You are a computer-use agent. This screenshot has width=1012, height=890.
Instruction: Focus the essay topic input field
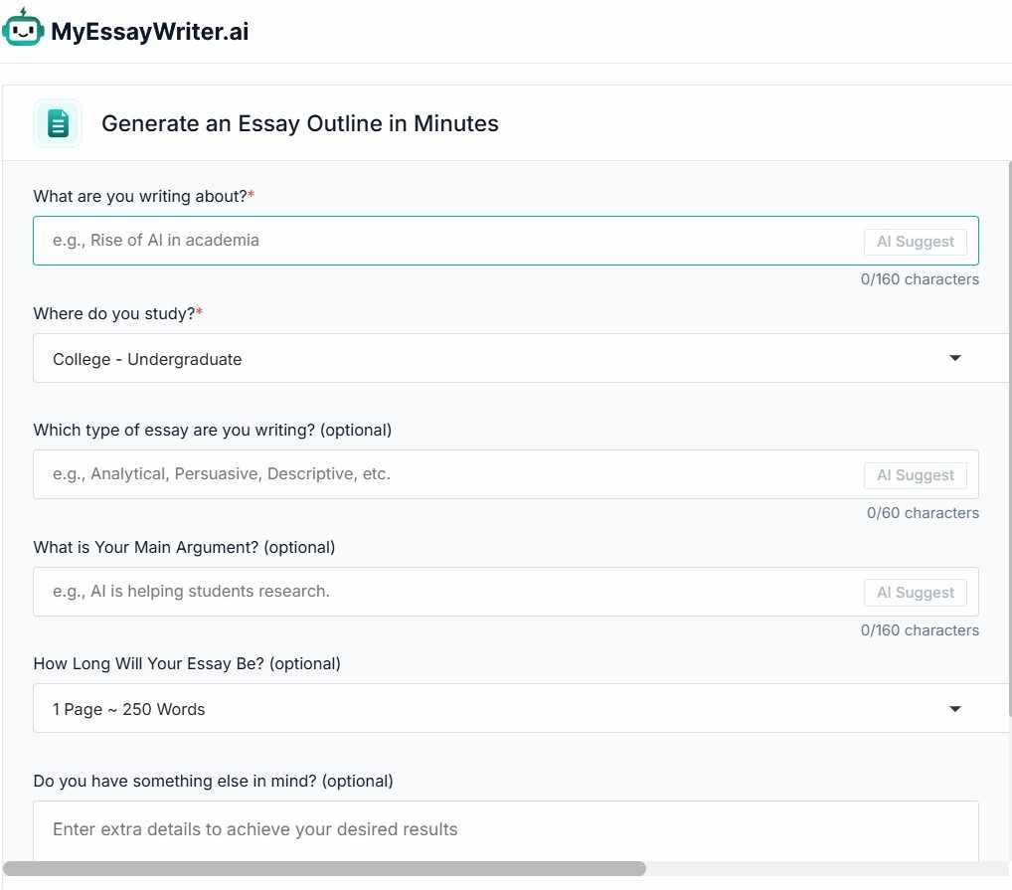coord(447,241)
